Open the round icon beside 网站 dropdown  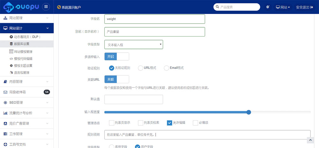point(268,7)
